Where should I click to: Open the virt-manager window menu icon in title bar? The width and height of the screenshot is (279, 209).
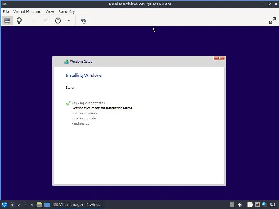click(4, 4)
